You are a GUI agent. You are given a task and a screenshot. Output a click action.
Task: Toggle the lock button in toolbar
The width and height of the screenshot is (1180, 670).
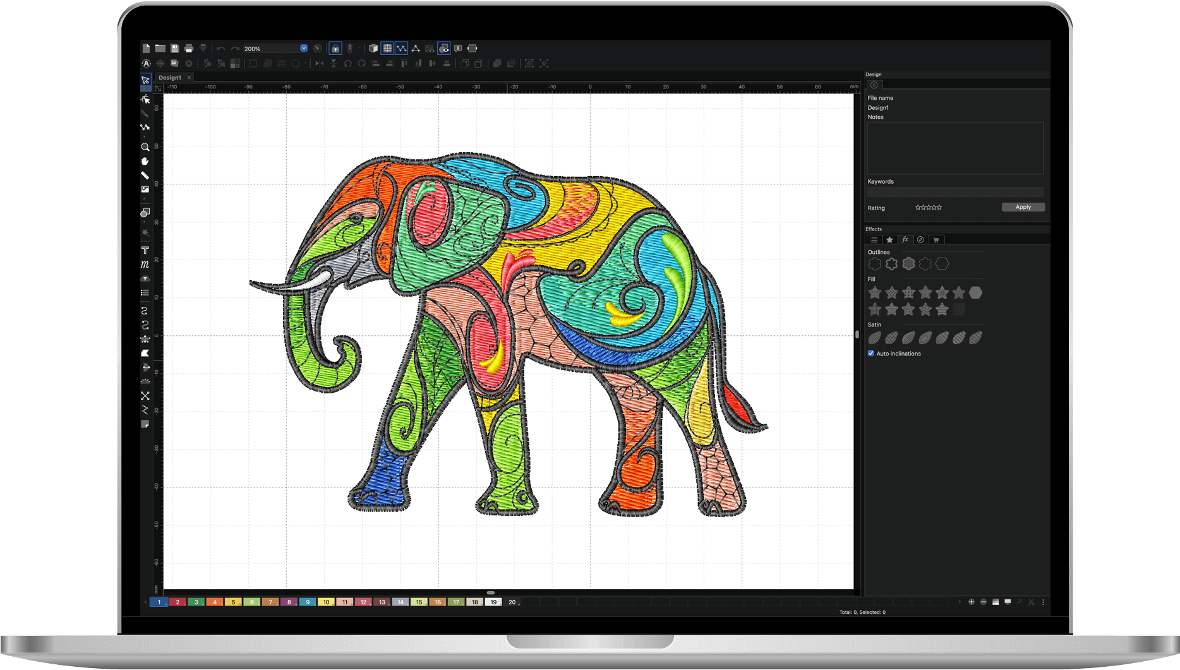tap(335, 49)
